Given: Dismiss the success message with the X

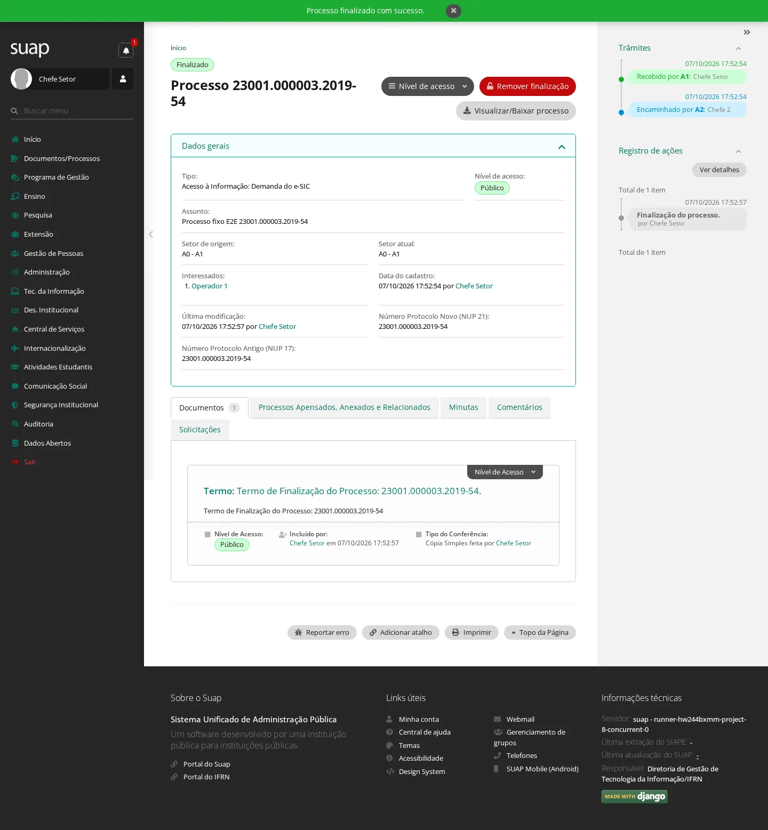Looking at the screenshot, I should (453, 11).
